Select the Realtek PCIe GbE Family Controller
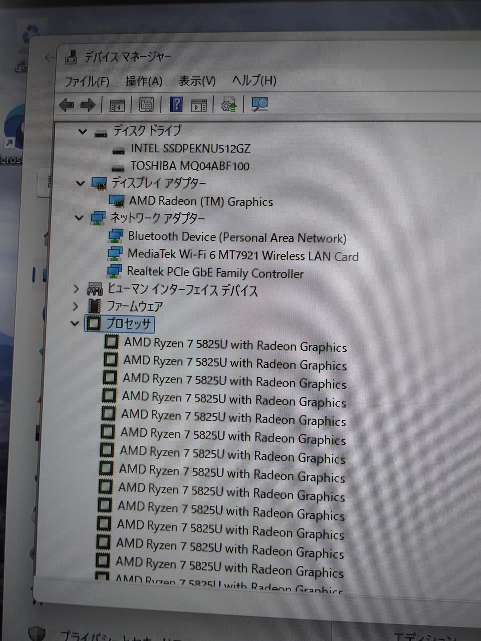The width and height of the screenshot is (481, 641). point(215,273)
